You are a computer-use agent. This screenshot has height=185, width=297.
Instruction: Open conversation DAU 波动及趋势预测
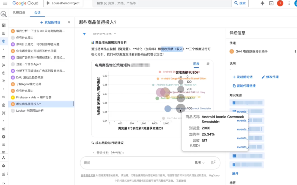pyautogui.click(x=41, y=77)
